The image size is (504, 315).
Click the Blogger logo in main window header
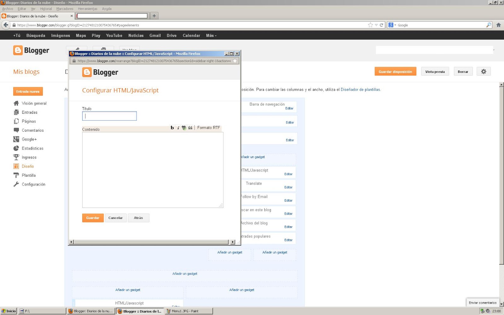coord(31,50)
